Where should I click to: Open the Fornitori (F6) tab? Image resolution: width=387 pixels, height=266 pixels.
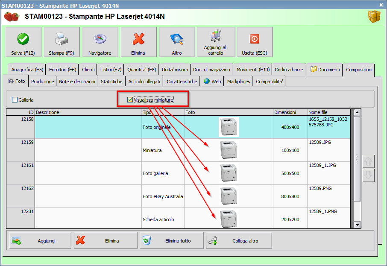click(x=62, y=70)
